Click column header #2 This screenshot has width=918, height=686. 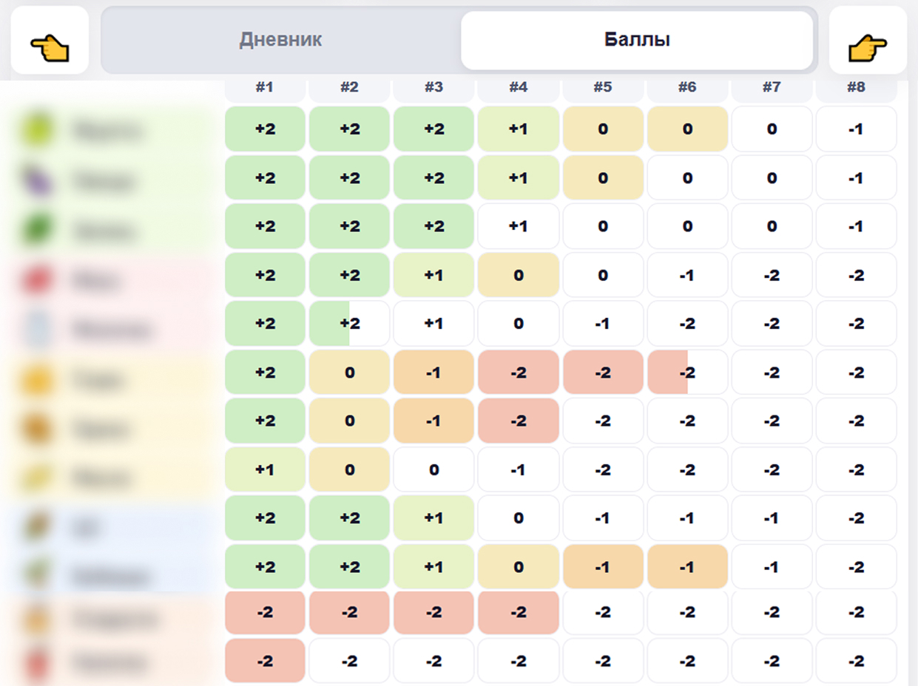pos(349,87)
